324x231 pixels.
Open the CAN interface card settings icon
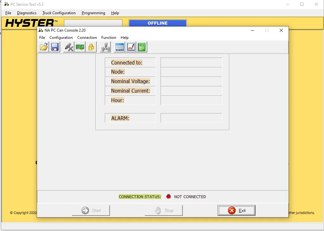(80, 47)
